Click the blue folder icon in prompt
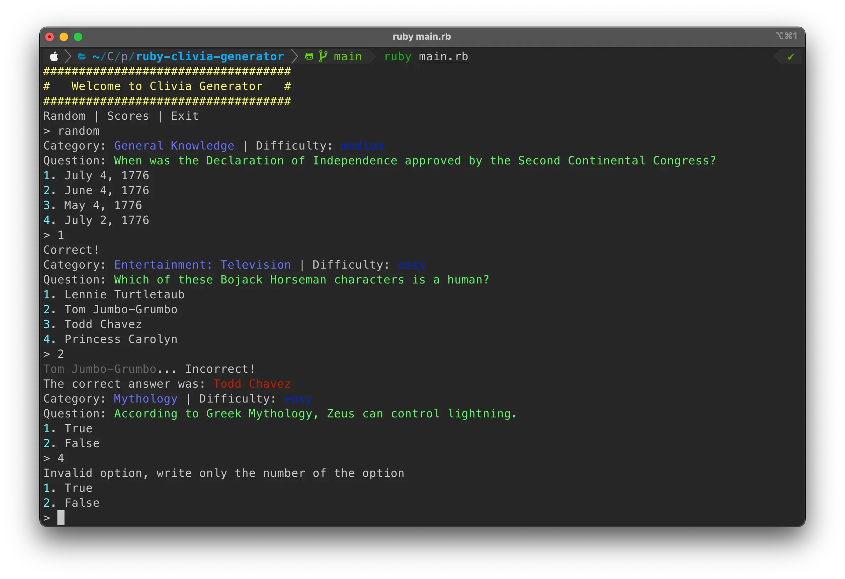 pos(82,57)
